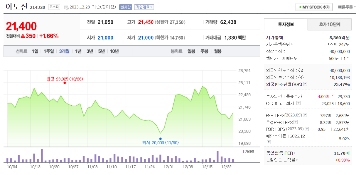Click the 25.47% foreign ownership ratio
361x175 pixels.
click(x=342, y=84)
